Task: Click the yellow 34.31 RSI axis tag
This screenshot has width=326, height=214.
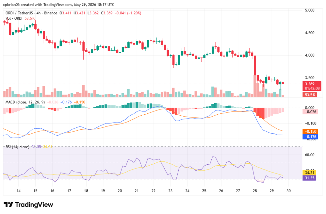Action: click(309, 173)
